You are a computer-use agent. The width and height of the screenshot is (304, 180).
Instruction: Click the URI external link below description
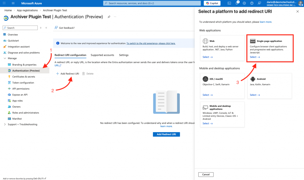[x=58, y=66]
